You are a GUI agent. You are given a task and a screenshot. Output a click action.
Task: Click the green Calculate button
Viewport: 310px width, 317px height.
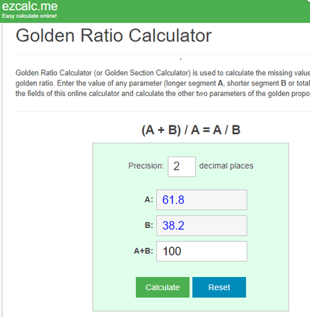(163, 287)
